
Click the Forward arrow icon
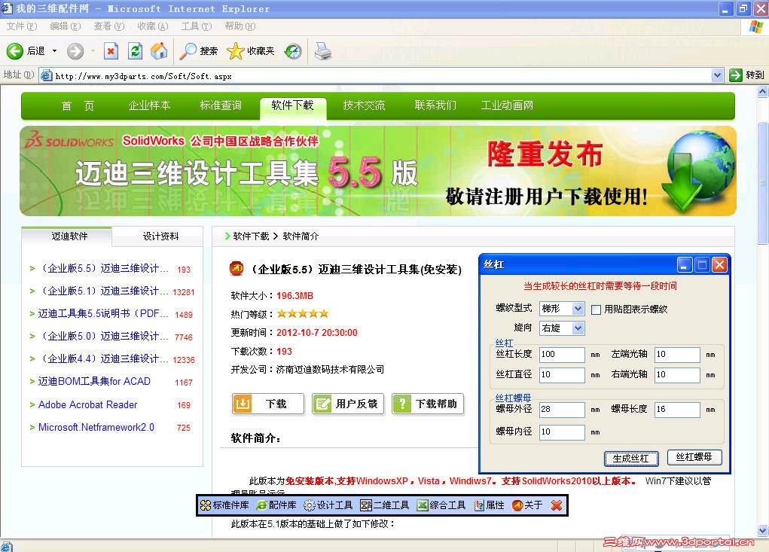pos(75,51)
